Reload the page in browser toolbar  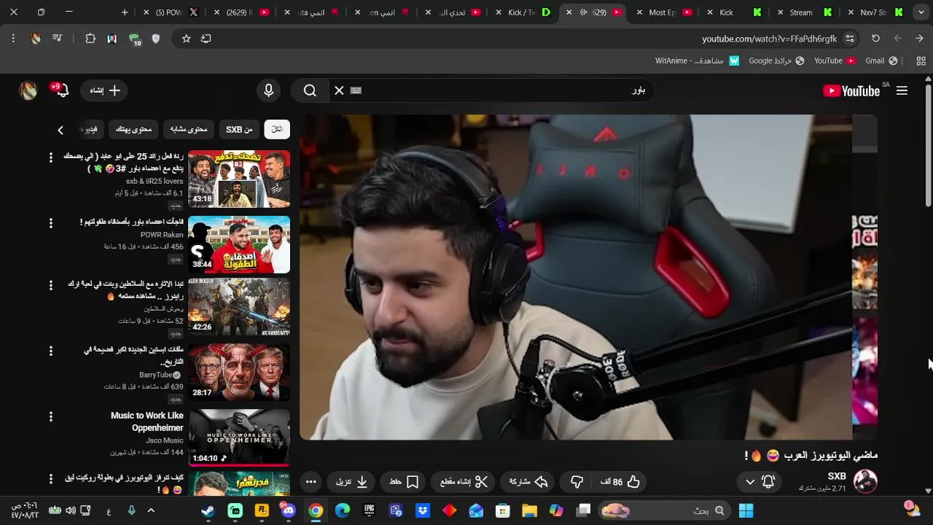point(876,39)
